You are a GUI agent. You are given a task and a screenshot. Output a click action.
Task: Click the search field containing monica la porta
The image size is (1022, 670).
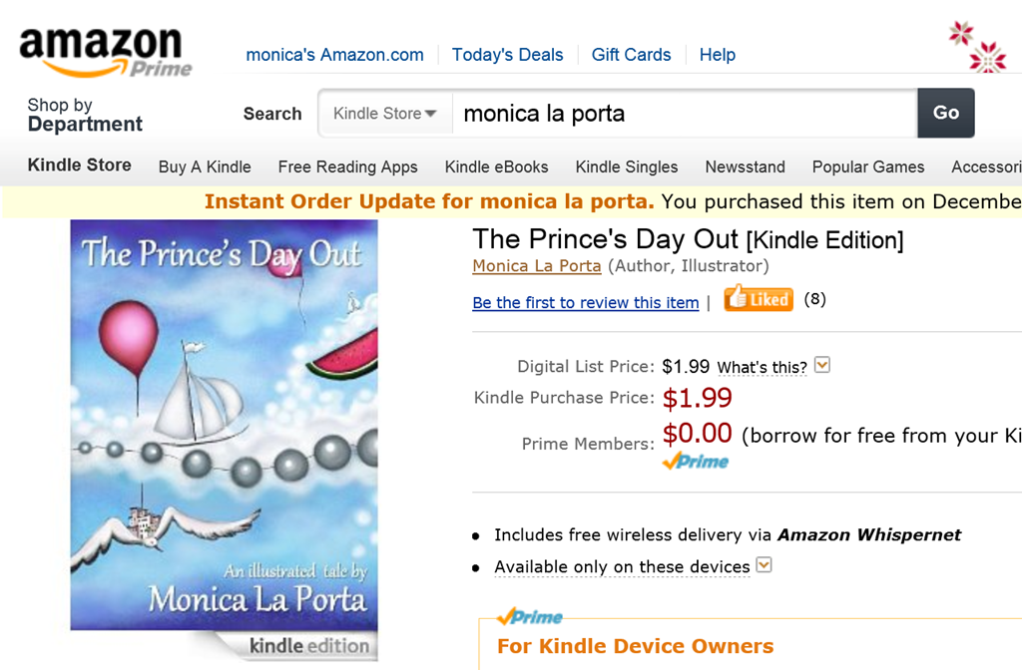pyautogui.click(x=684, y=114)
